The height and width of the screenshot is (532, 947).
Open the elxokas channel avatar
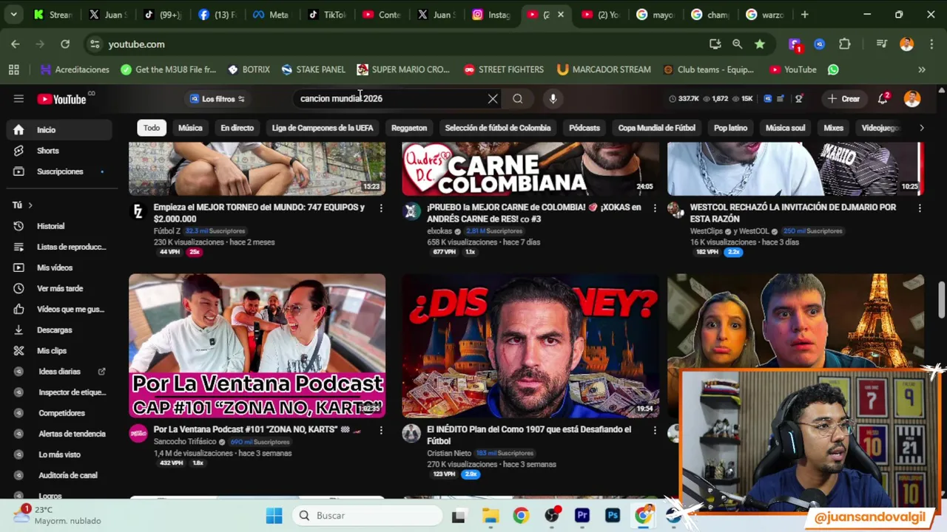(x=411, y=211)
